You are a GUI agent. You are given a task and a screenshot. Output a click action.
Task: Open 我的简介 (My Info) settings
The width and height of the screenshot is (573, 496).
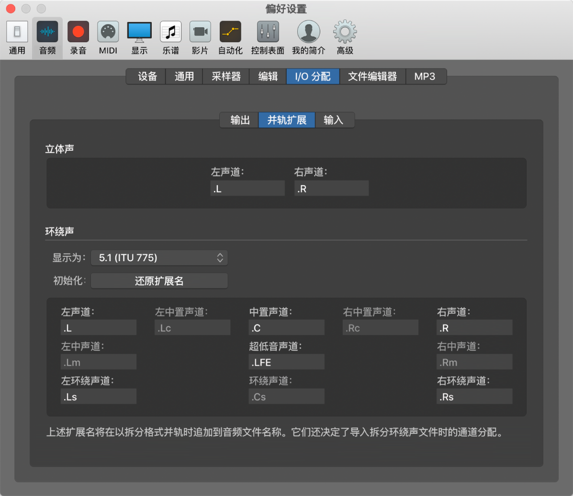(x=308, y=37)
